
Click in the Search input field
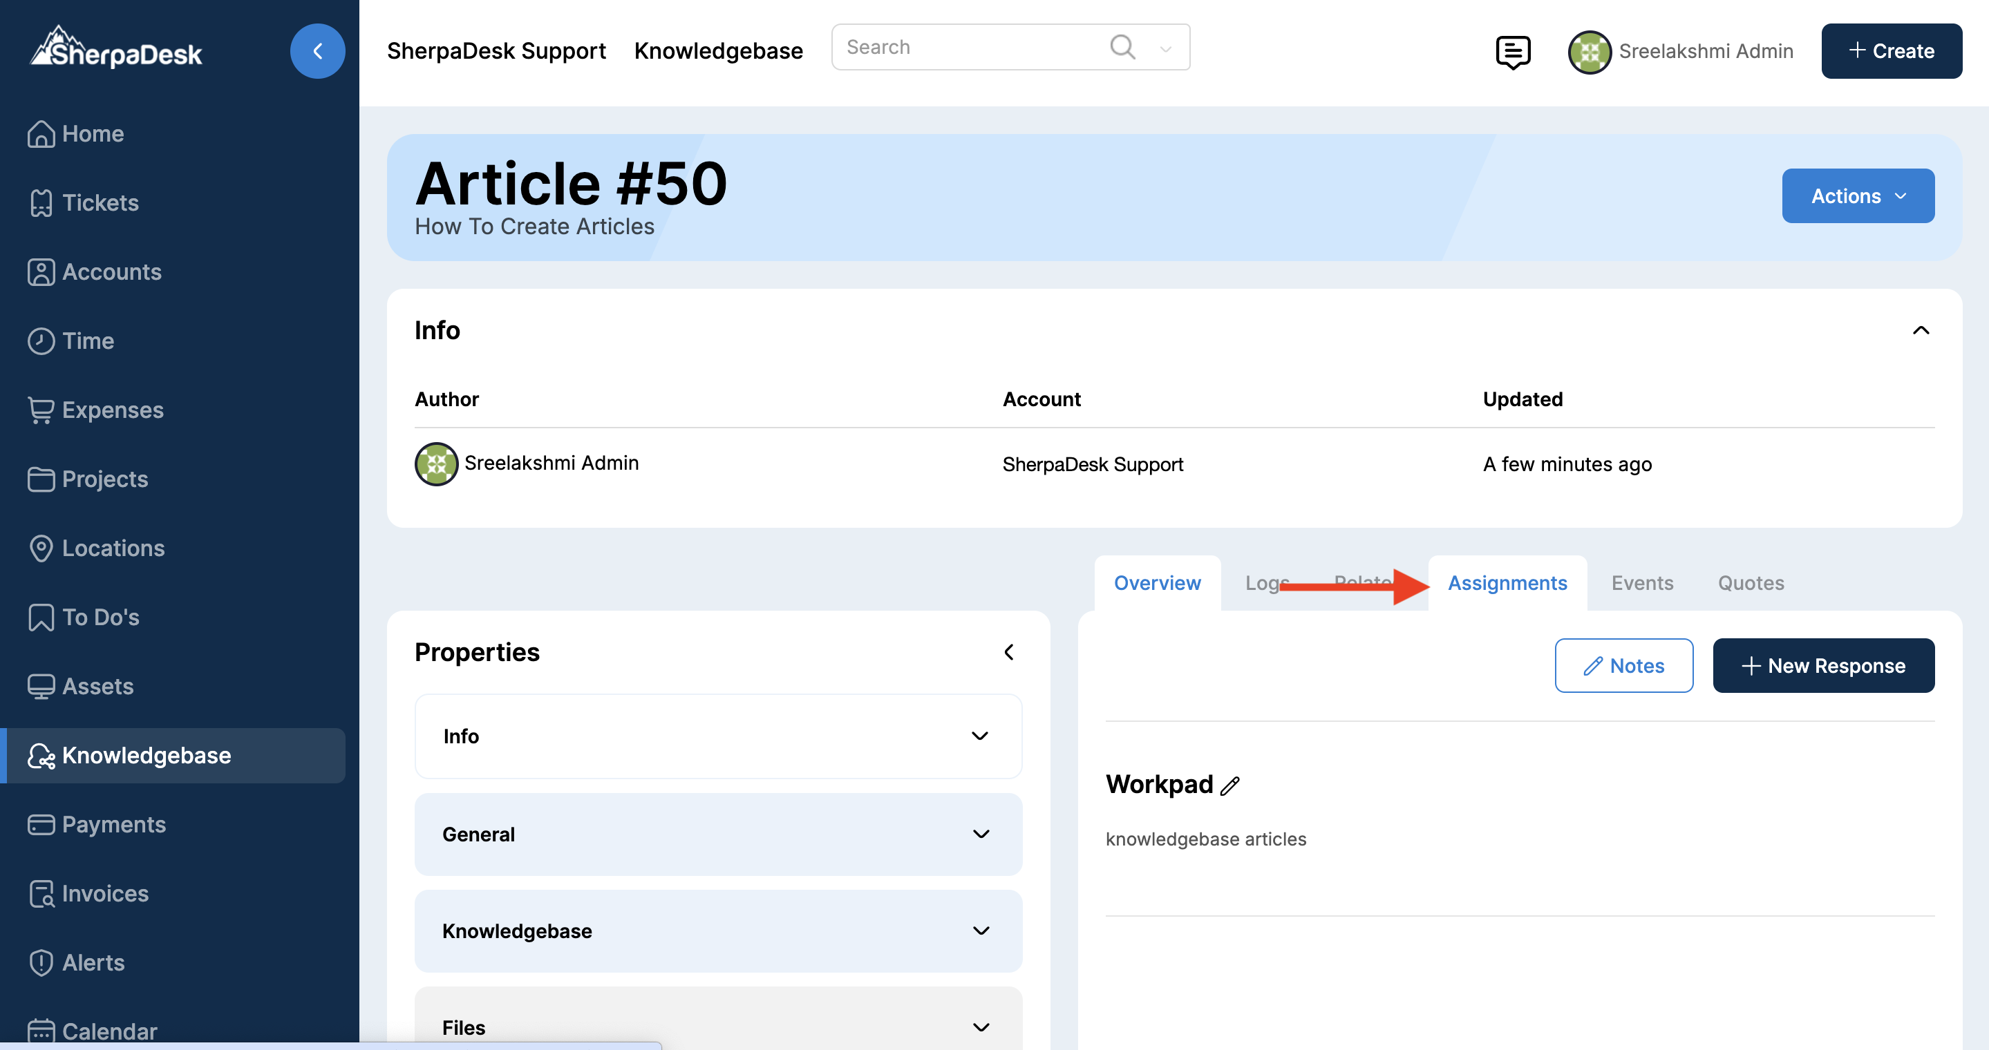[965, 47]
